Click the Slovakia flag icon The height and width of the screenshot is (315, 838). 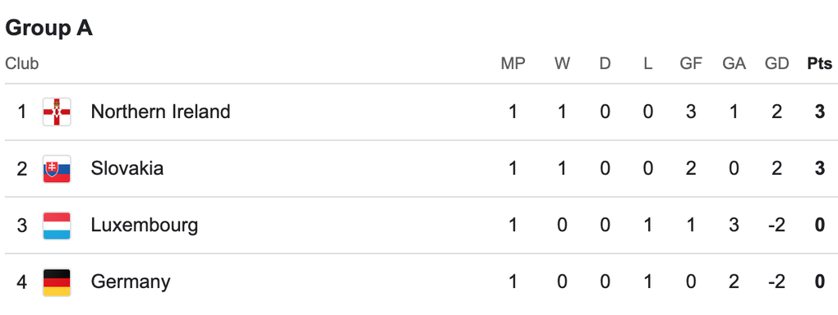[57, 169]
